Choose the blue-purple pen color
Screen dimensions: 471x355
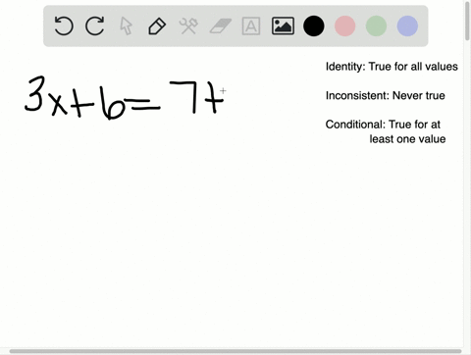click(x=407, y=25)
